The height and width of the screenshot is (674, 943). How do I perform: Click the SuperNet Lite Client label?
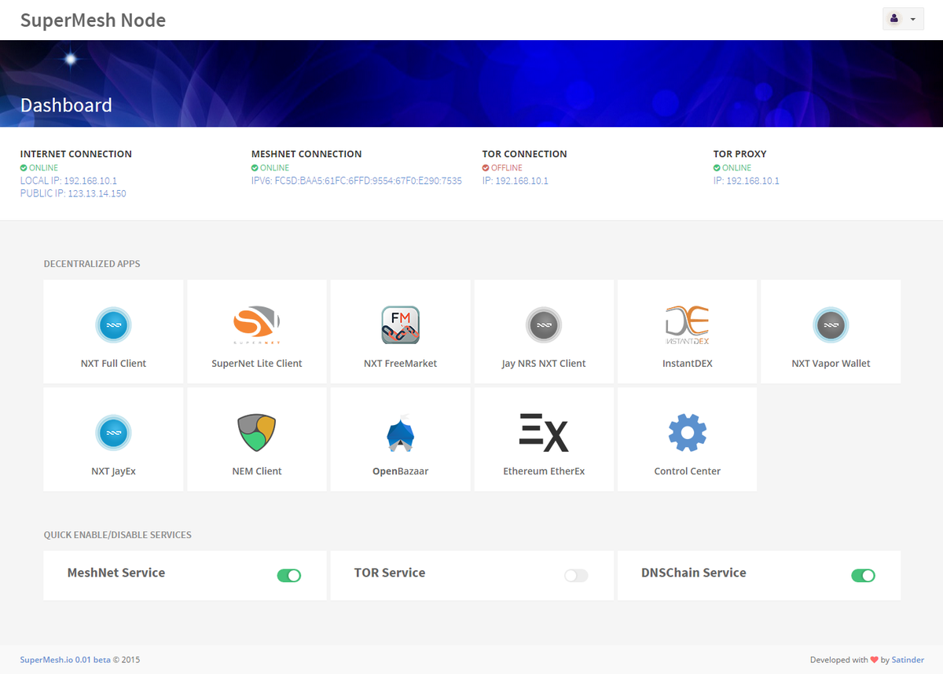257,363
